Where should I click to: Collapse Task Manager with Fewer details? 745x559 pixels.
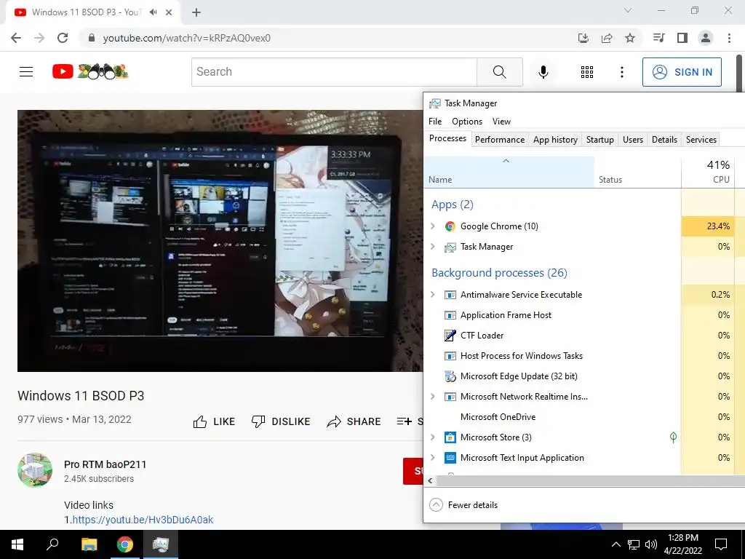tap(463, 505)
